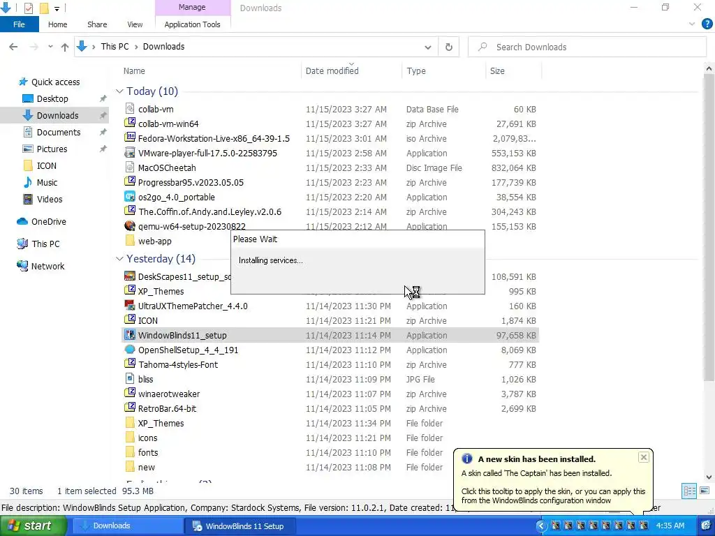Sort by the Type column header
This screenshot has height=536, width=715.
coord(416,70)
